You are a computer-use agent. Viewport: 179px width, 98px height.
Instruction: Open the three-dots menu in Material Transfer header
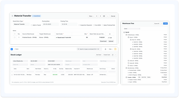coord(108,16)
